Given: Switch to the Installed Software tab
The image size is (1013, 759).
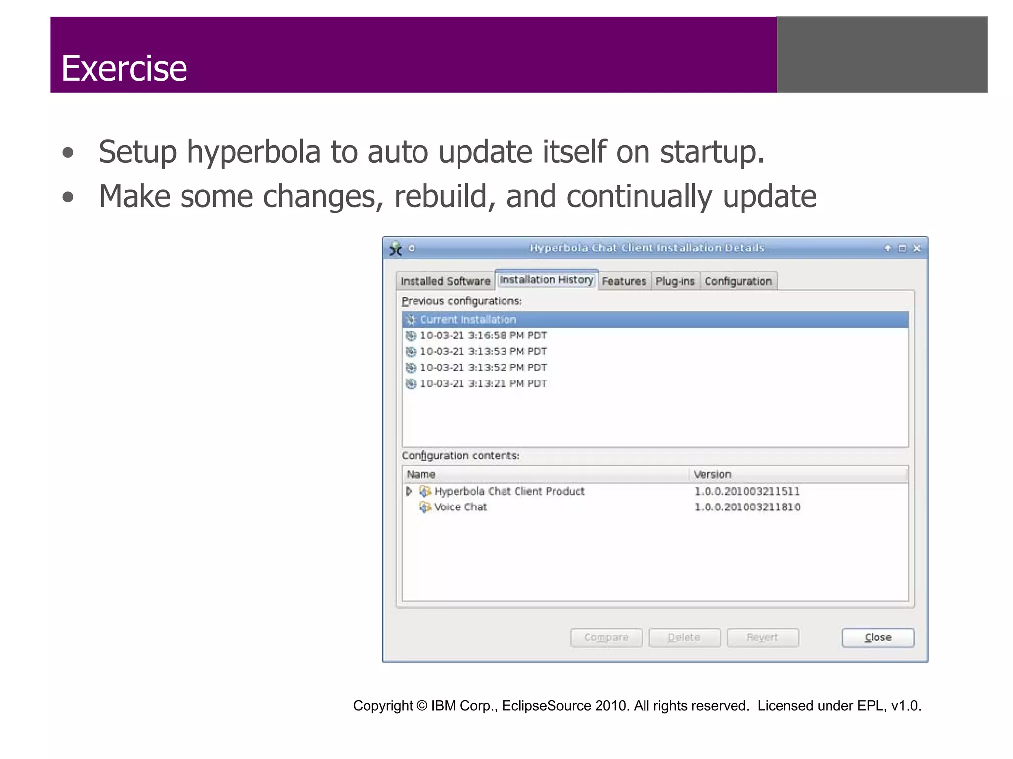Looking at the screenshot, I should 445,281.
